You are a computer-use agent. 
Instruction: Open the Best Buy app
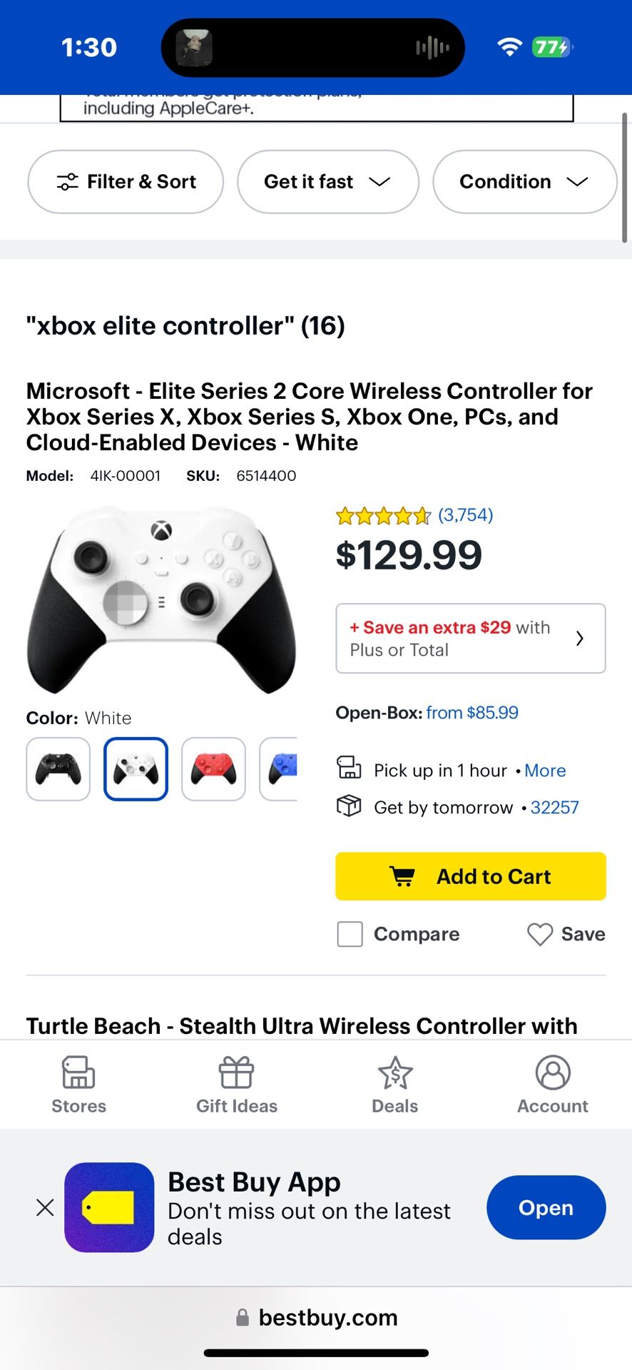(546, 1207)
